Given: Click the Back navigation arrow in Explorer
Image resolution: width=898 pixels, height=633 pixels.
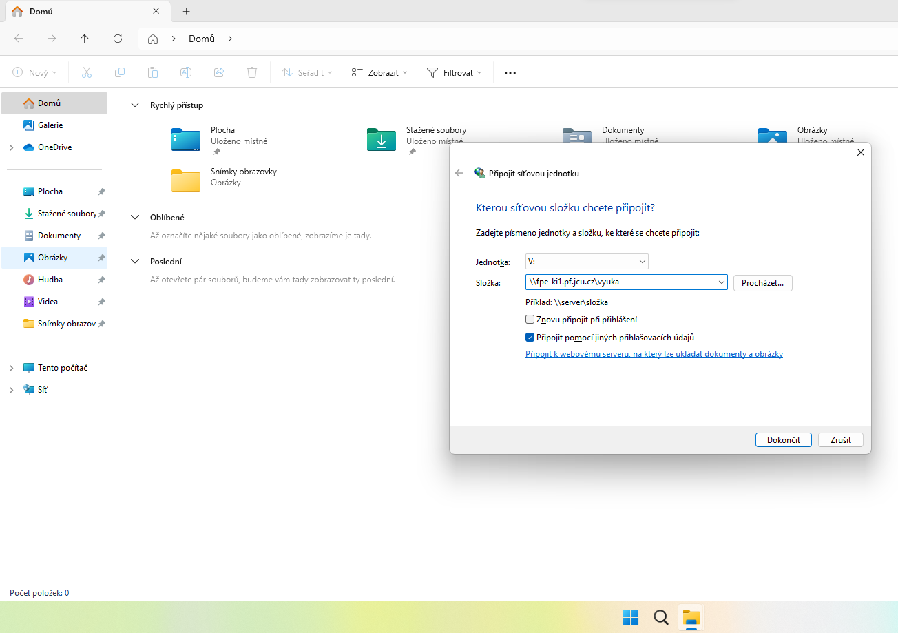Looking at the screenshot, I should [19, 39].
